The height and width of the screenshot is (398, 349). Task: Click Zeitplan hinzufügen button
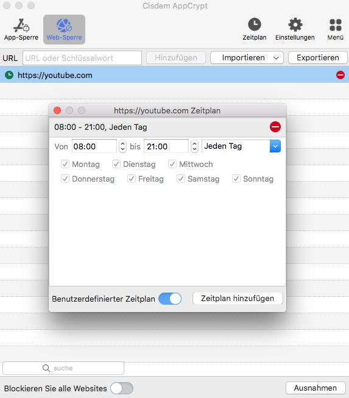238,299
